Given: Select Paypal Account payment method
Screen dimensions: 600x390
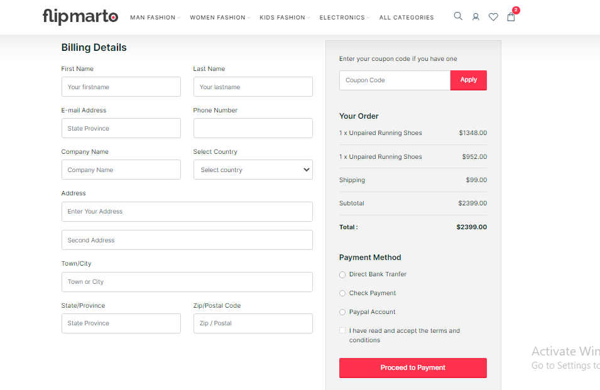Looking at the screenshot, I should 342,312.
